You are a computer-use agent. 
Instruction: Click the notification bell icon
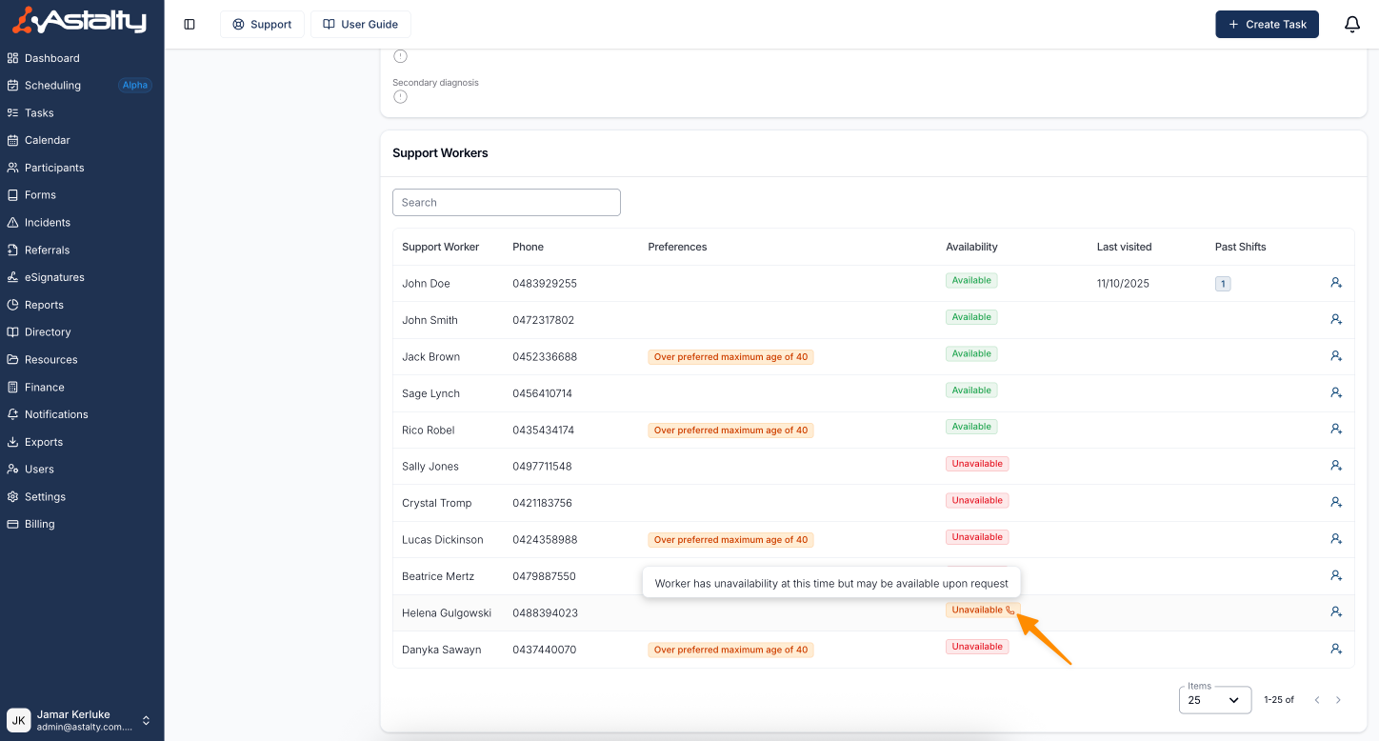pyautogui.click(x=1351, y=25)
